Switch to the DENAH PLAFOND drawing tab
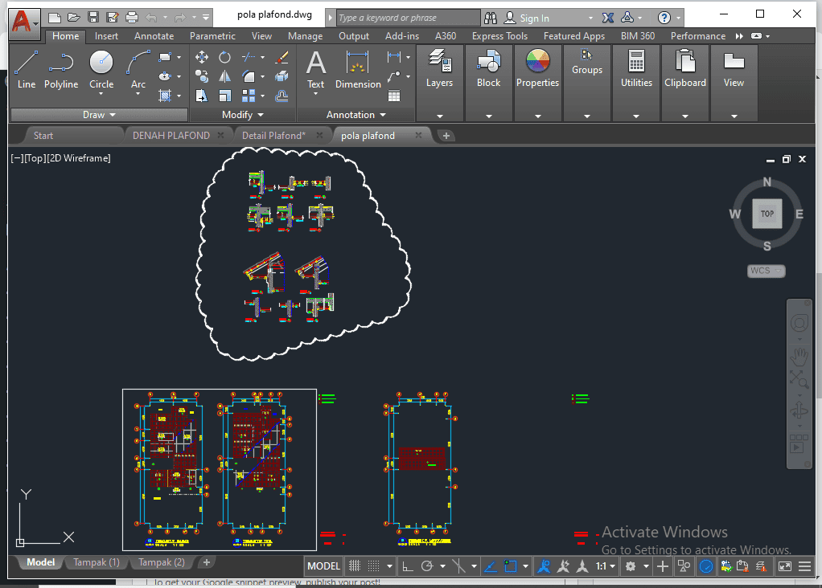The image size is (822, 588). (171, 136)
